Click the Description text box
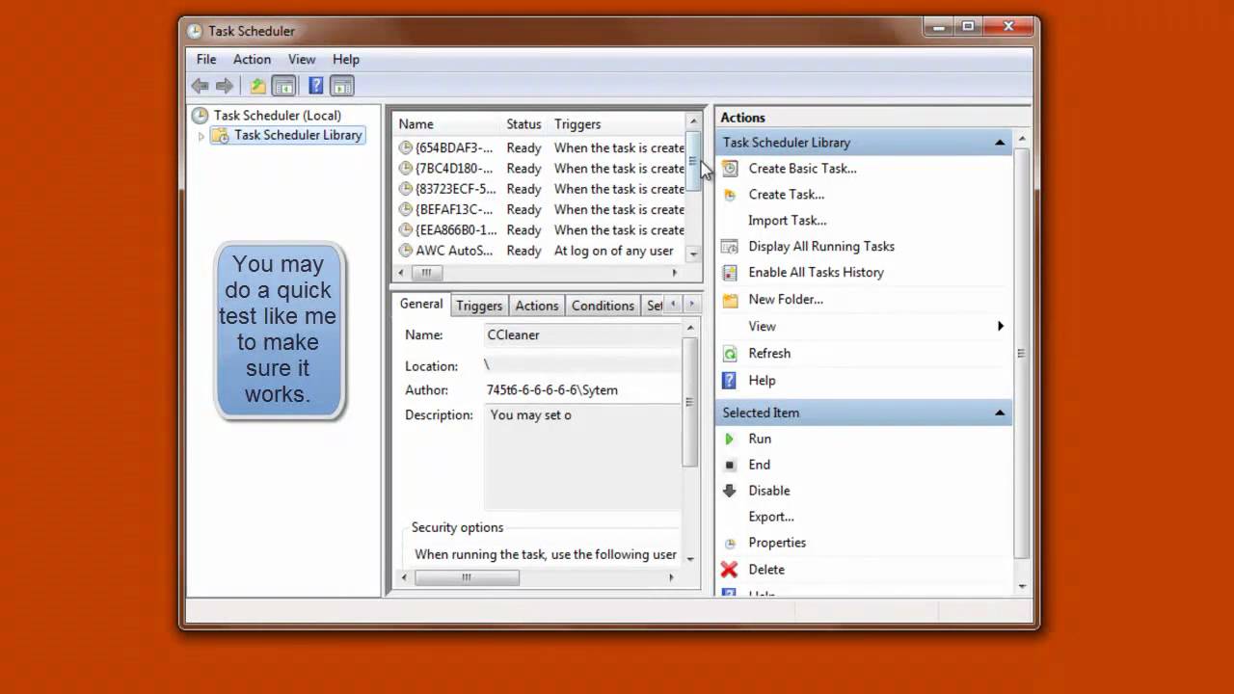This screenshot has width=1234, height=694. (x=582, y=458)
